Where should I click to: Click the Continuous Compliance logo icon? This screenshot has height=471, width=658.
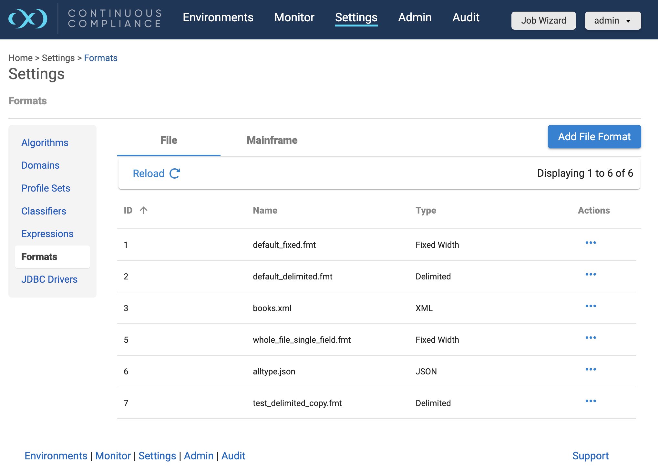point(28,18)
